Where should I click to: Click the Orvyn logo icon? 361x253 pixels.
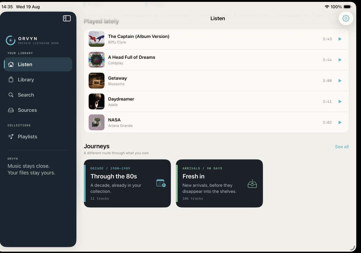[11, 40]
